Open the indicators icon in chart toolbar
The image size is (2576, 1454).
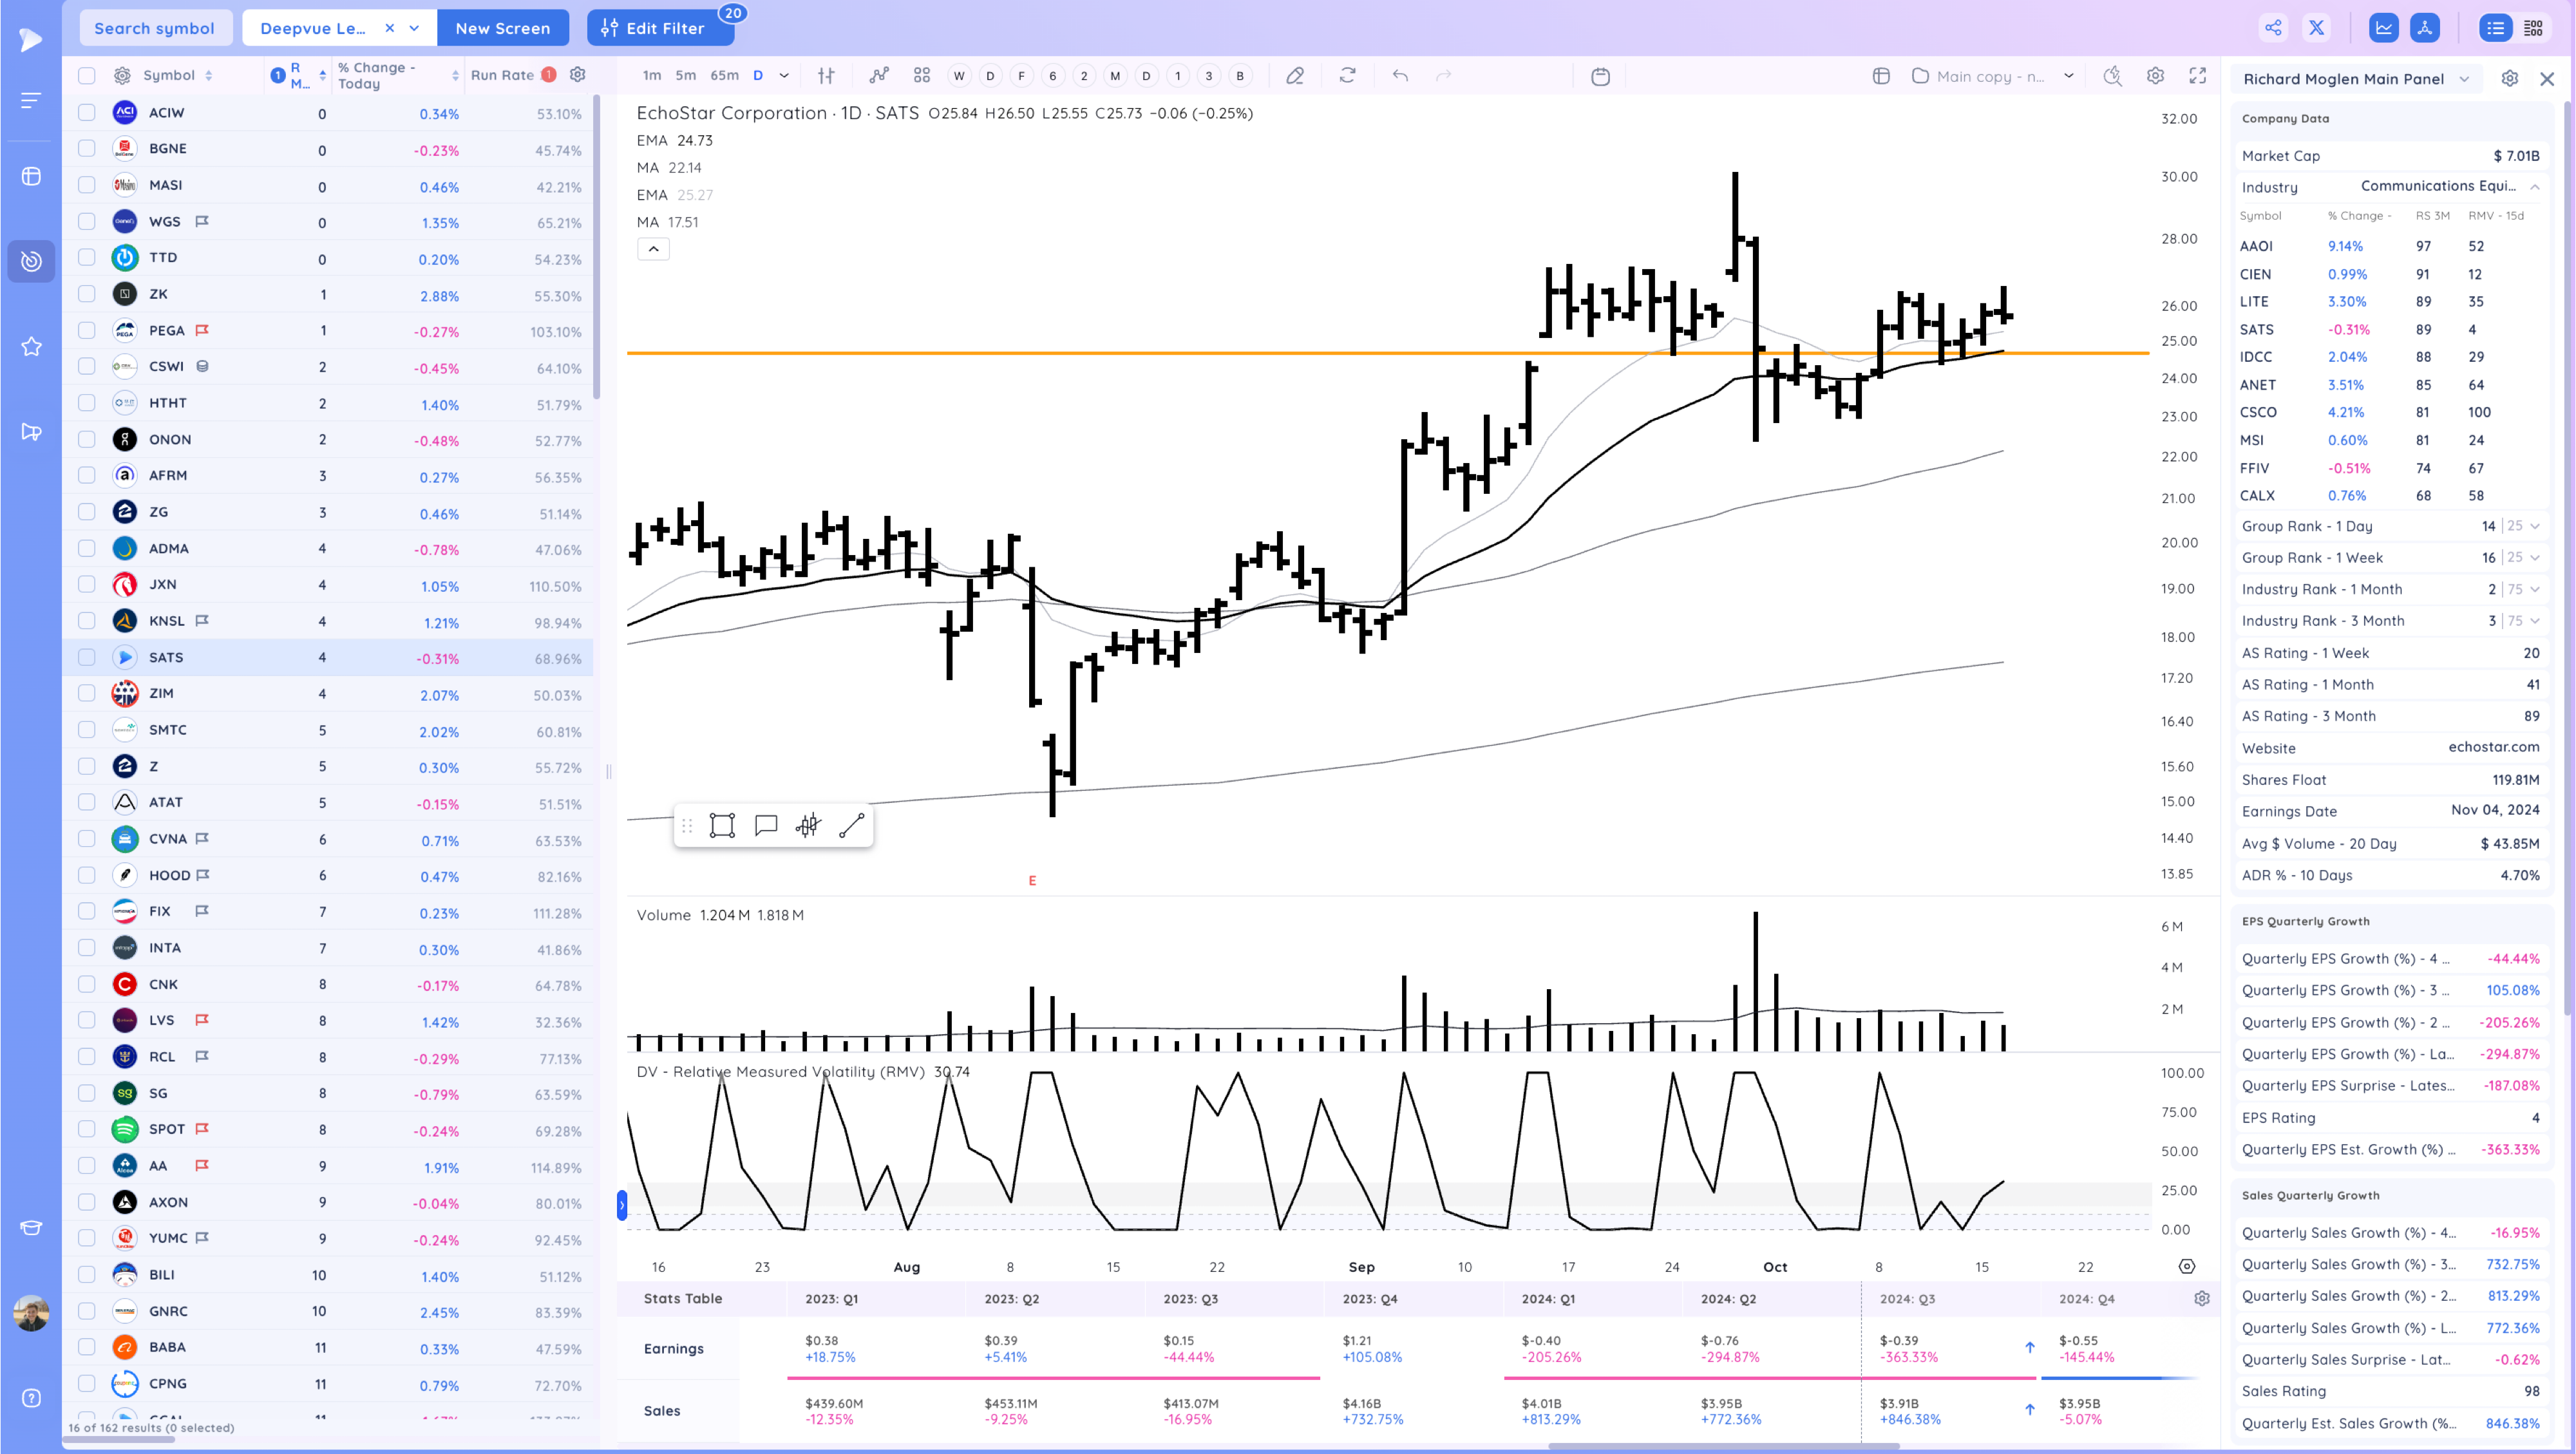tap(879, 76)
